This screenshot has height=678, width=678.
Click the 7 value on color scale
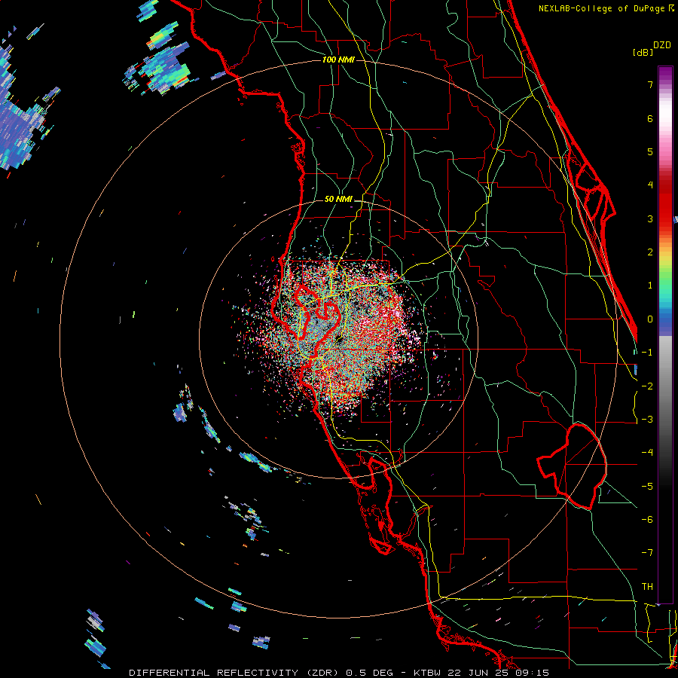tap(650, 84)
